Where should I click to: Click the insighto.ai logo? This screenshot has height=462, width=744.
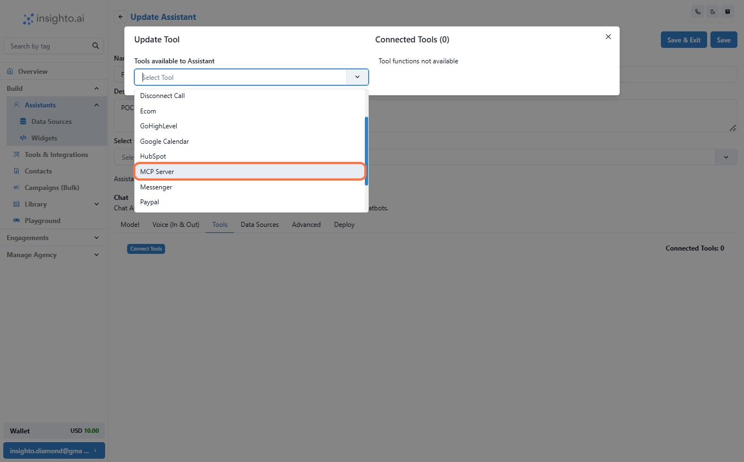(x=53, y=19)
